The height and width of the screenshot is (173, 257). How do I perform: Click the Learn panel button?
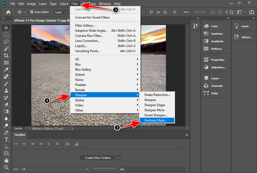[x=245, y=26]
